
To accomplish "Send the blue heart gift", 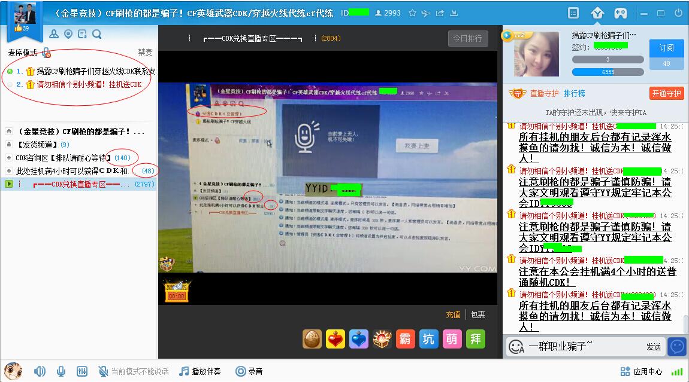I will tap(358, 339).
